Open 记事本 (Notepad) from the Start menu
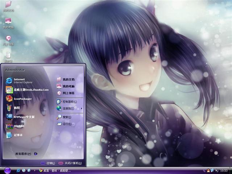Image resolution: width=232 pixels, height=174 pixels. (18, 135)
